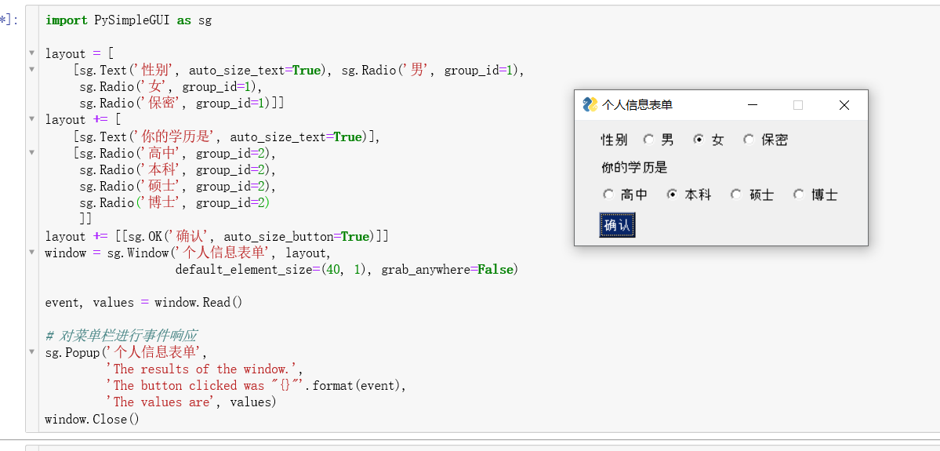Click the maximize icon of the form window
This screenshot has height=451, width=940.
pyautogui.click(x=798, y=105)
